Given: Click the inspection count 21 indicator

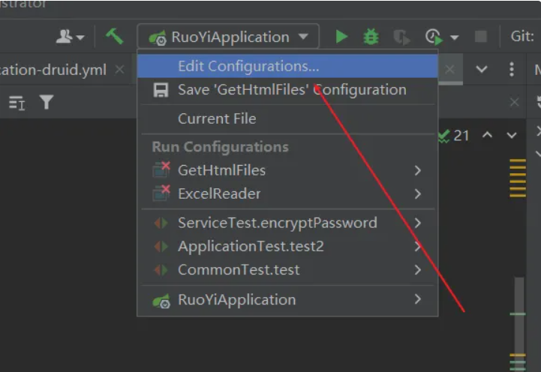Looking at the screenshot, I should tap(454, 136).
